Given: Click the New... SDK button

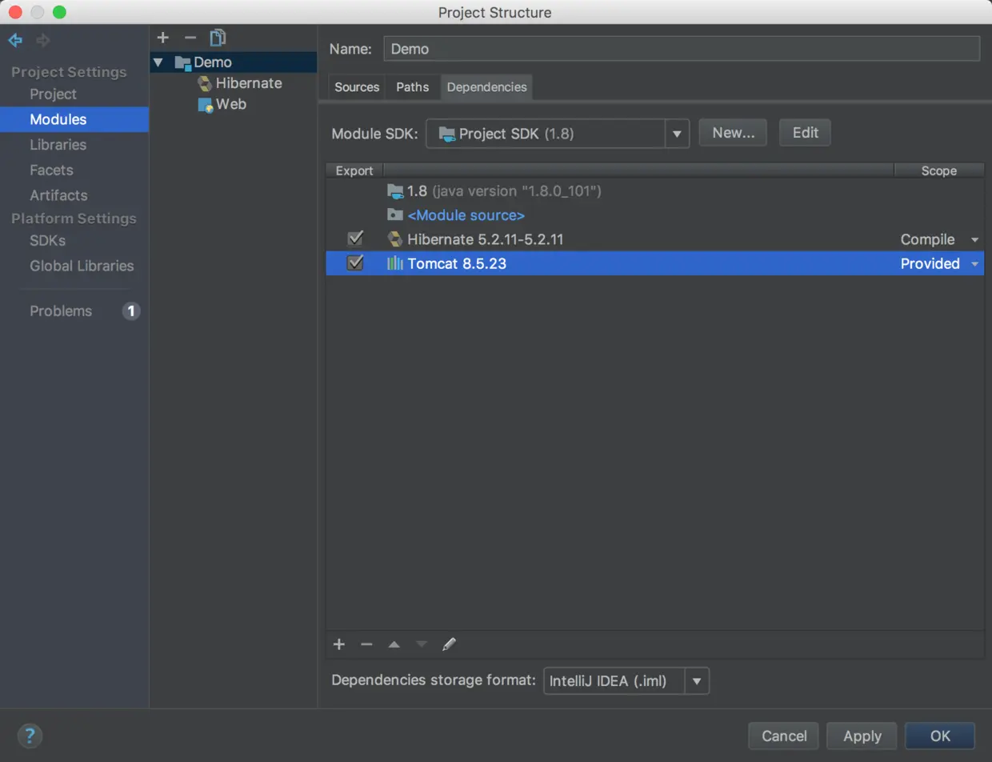Looking at the screenshot, I should tap(733, 133).
